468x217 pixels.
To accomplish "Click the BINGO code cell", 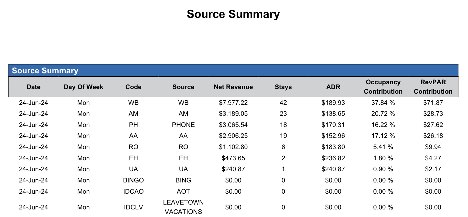I will [x=133, y=180].
